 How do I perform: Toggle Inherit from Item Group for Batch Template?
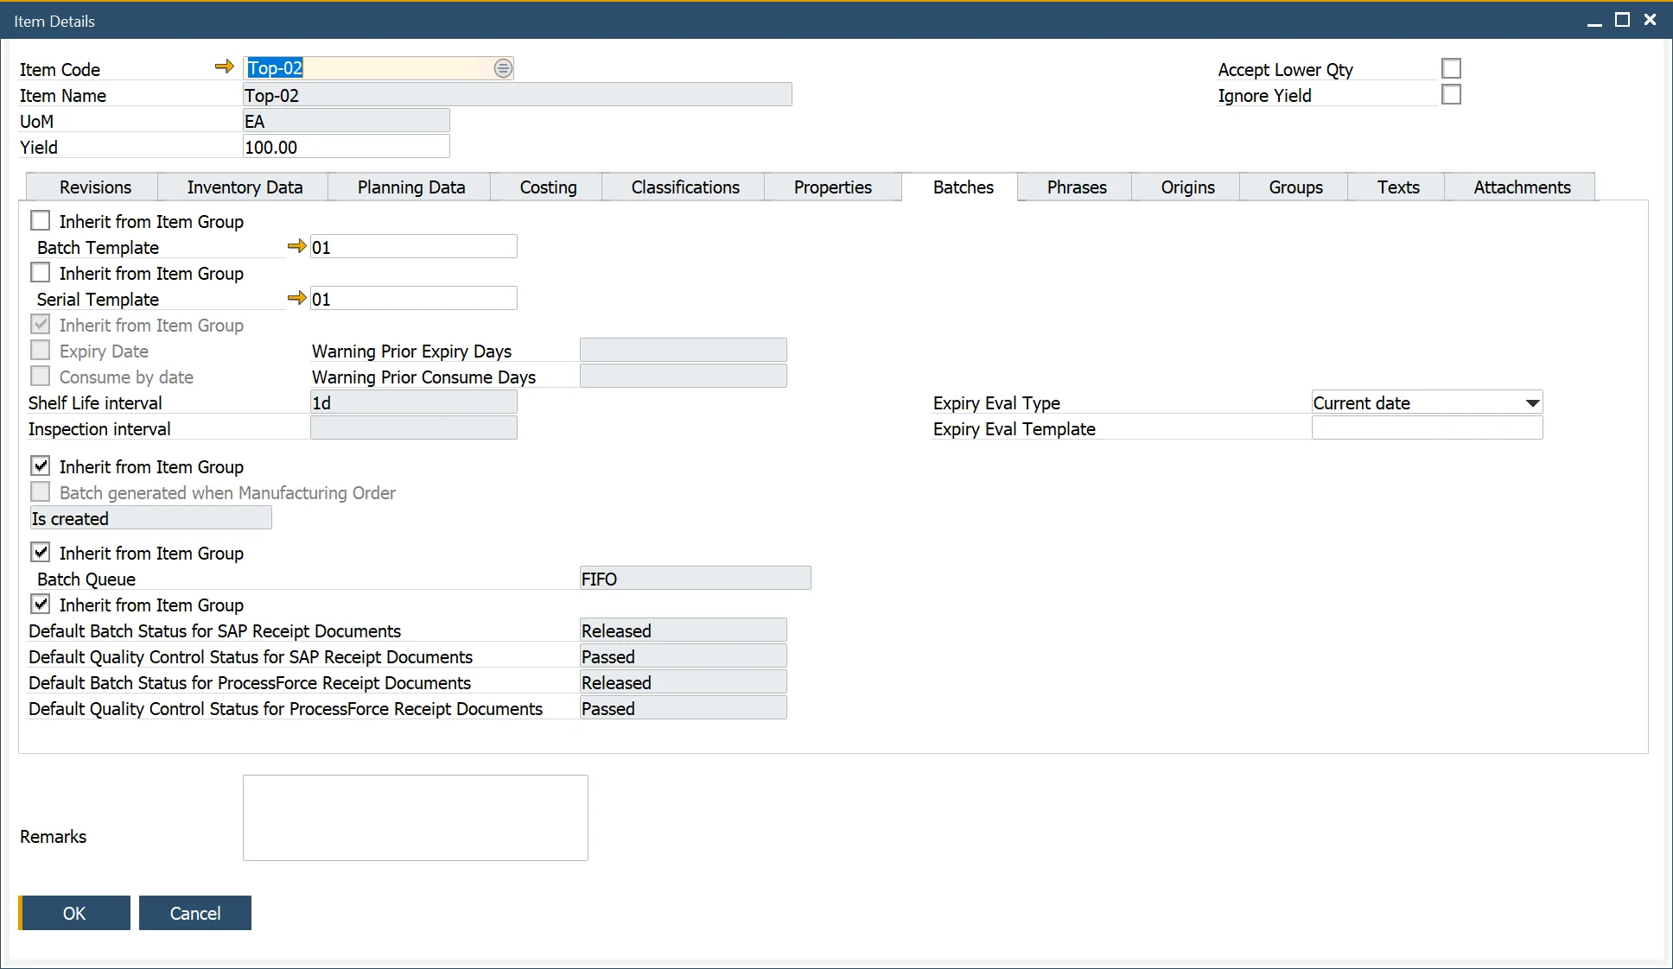pyautogui.click(x=41, y=220)
